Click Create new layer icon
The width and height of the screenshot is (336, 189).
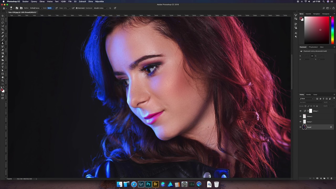(x=328, y=178)
